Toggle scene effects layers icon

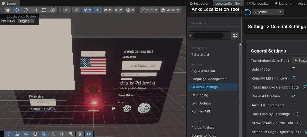point(85,10)
